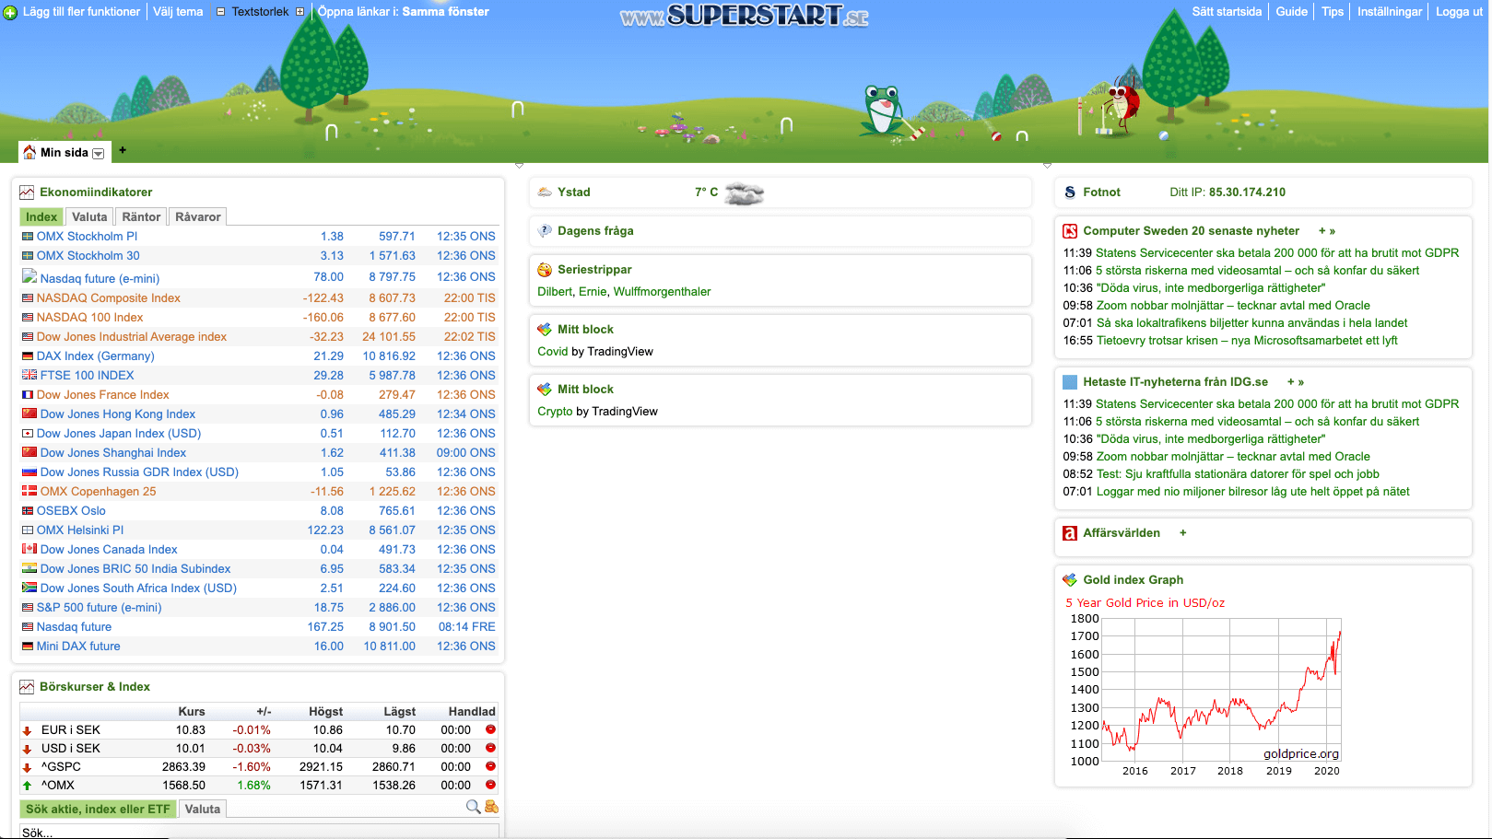Click Sätt startsida
Screen dimensions: 1492x839
(1227, 12)
